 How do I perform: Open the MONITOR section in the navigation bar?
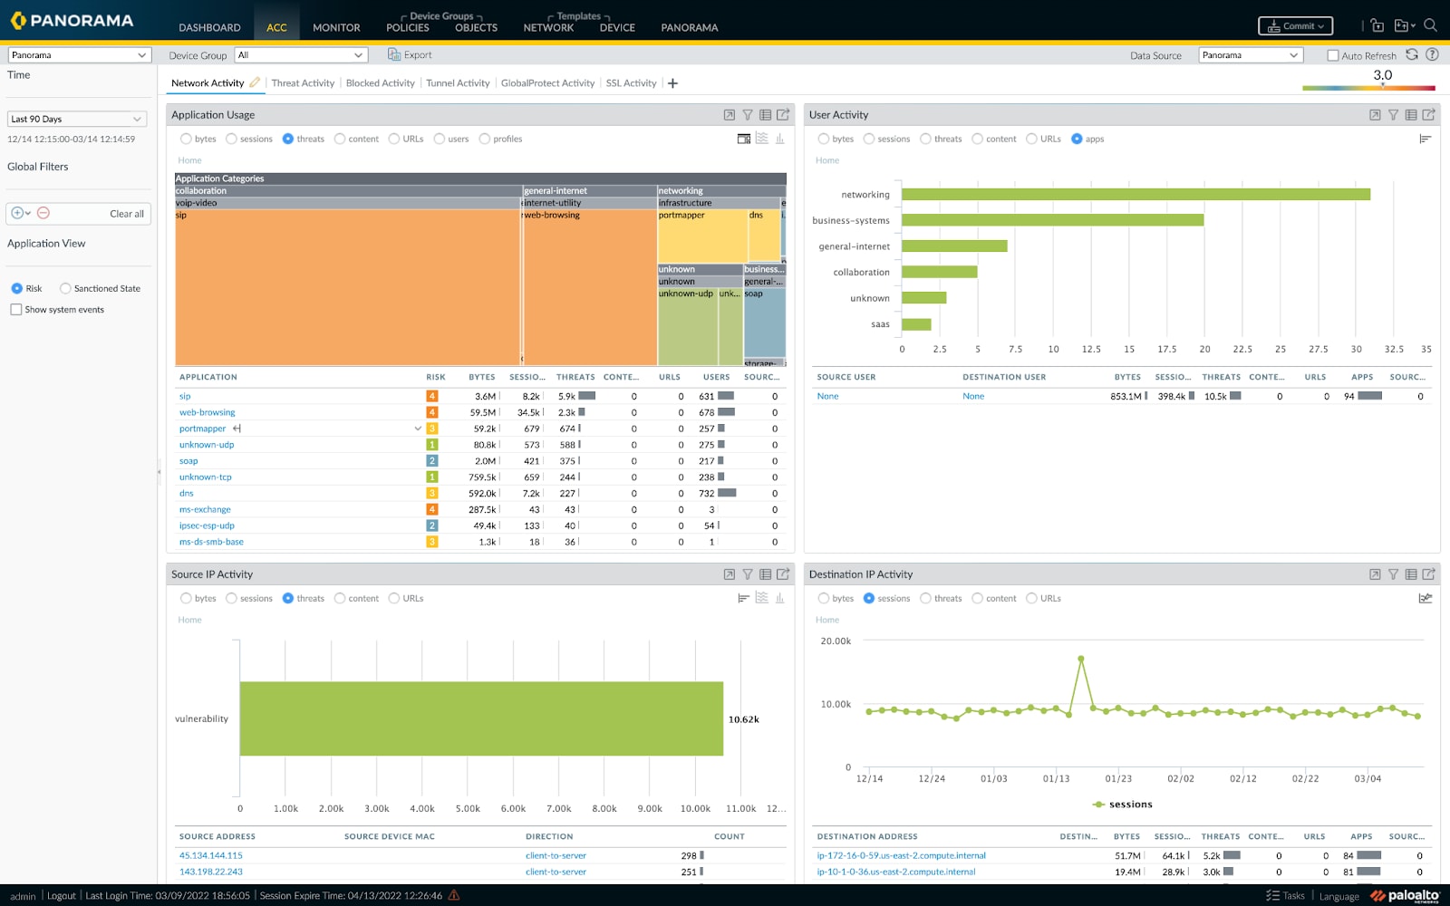point(335,27)
